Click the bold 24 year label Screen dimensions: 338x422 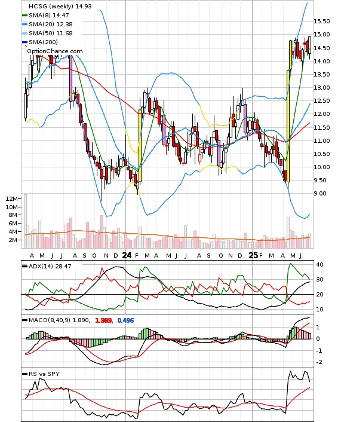(x=127, y=255)
